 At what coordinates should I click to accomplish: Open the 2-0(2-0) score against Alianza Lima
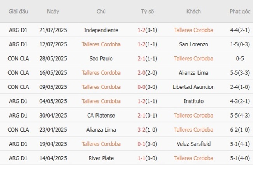[148, 73]
